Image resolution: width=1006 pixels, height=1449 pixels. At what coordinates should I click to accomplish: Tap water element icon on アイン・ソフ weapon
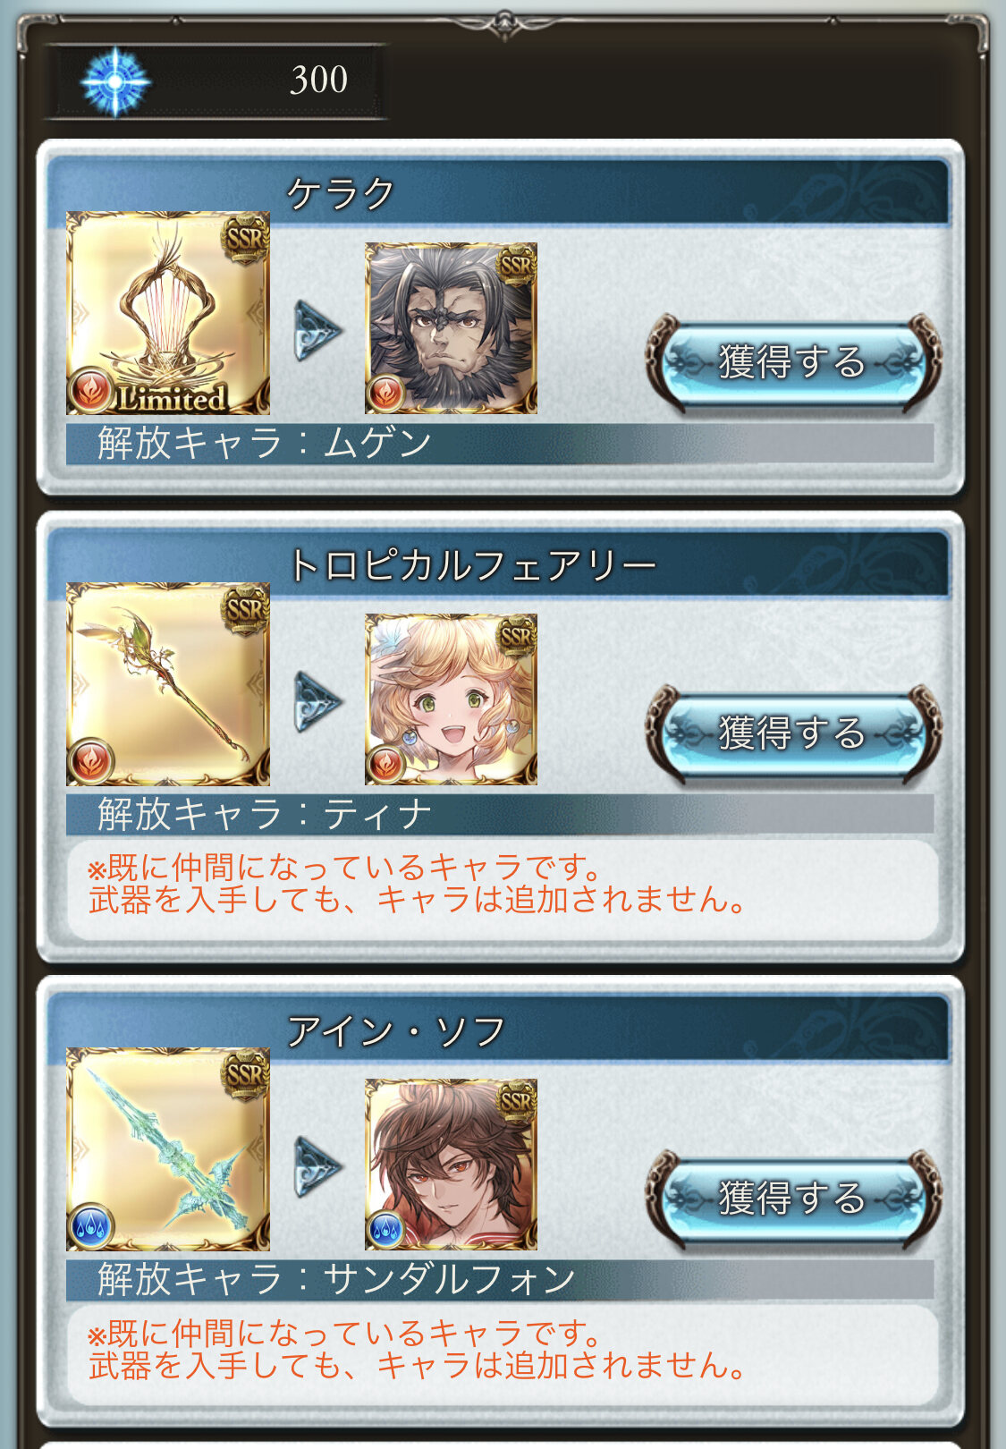90,1227
